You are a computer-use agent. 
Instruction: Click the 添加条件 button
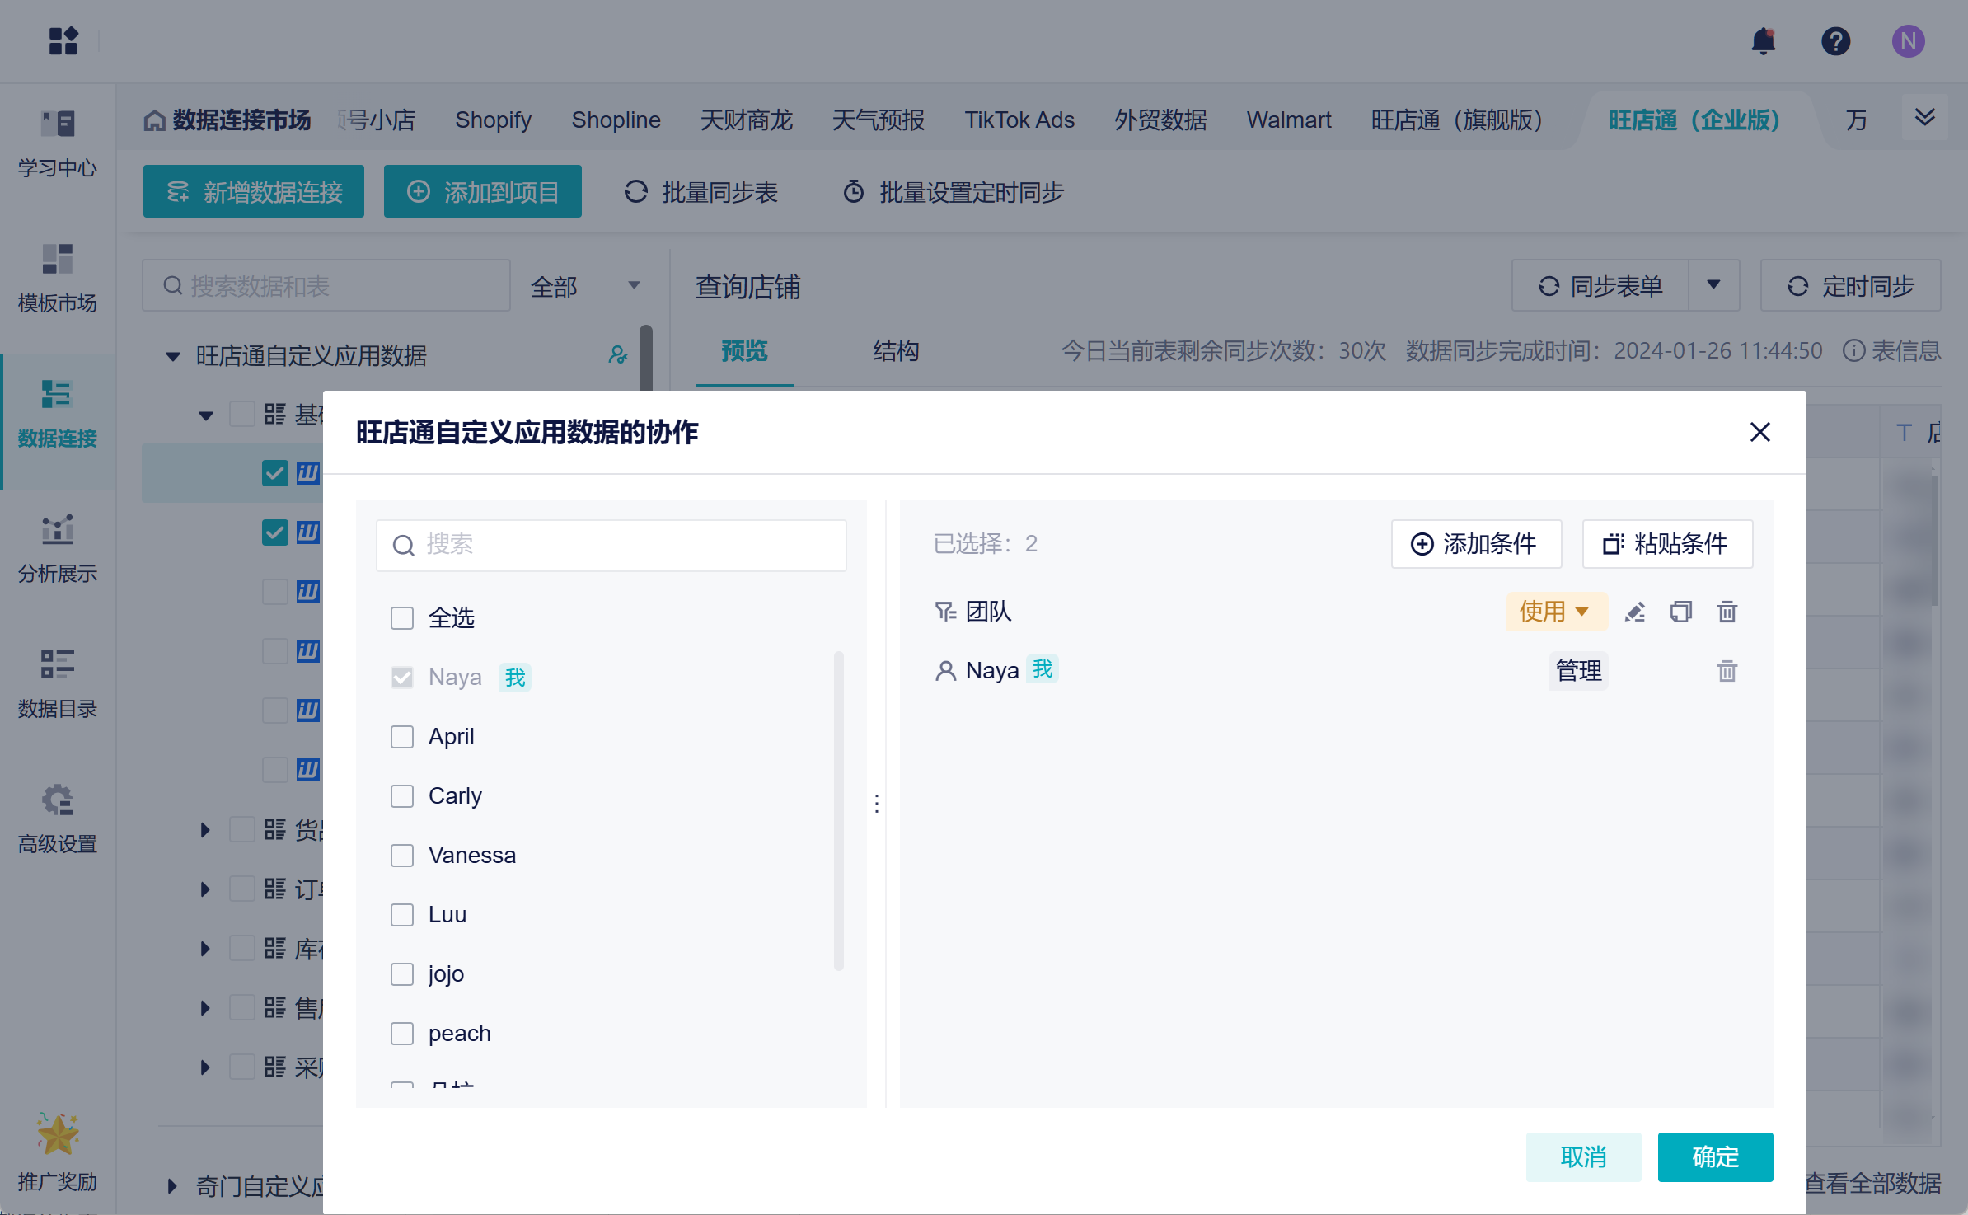(x=1476, y=544)
